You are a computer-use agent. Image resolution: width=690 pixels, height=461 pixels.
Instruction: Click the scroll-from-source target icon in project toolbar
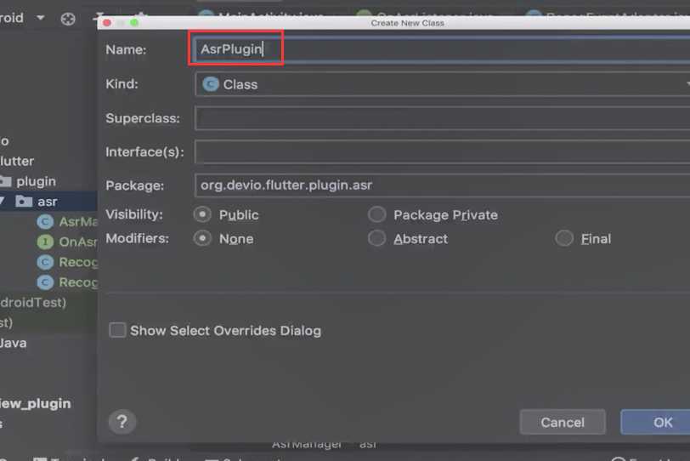click(68, 19)
